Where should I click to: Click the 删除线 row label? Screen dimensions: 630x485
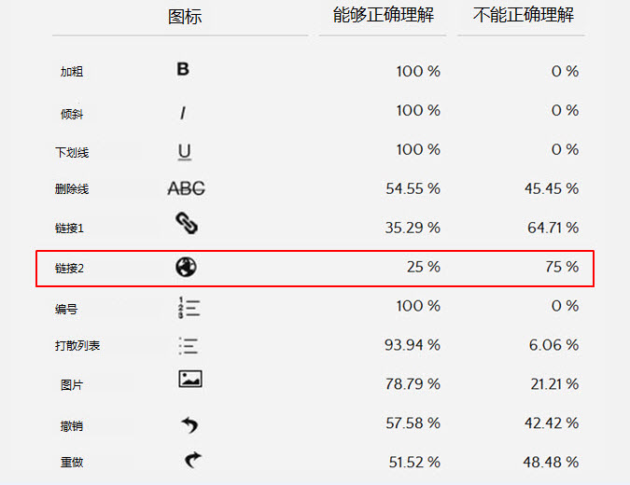[x=72, y=189]
